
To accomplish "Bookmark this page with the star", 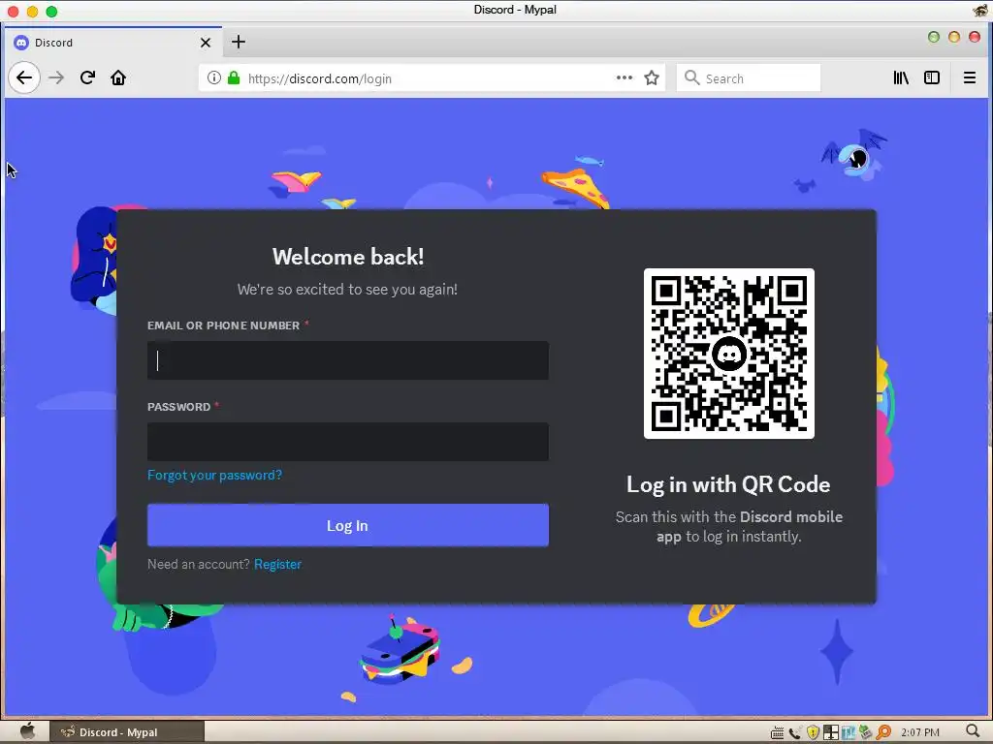I will 652,77.
